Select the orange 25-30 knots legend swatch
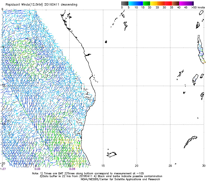This screenshot has width=206, height=181. [161, 3]
